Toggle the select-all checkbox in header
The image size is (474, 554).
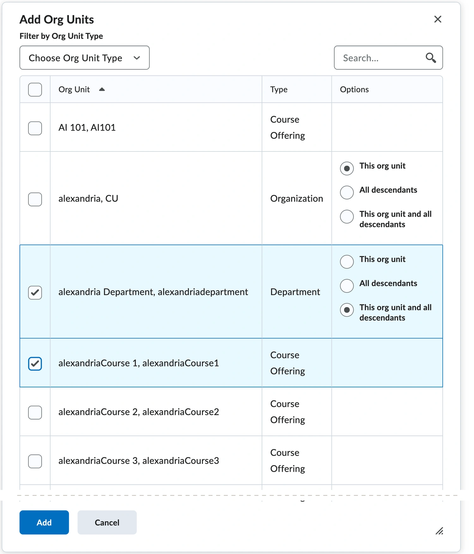coord(35,90)
